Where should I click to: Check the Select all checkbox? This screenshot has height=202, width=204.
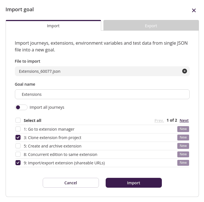[x=18, y=120]
